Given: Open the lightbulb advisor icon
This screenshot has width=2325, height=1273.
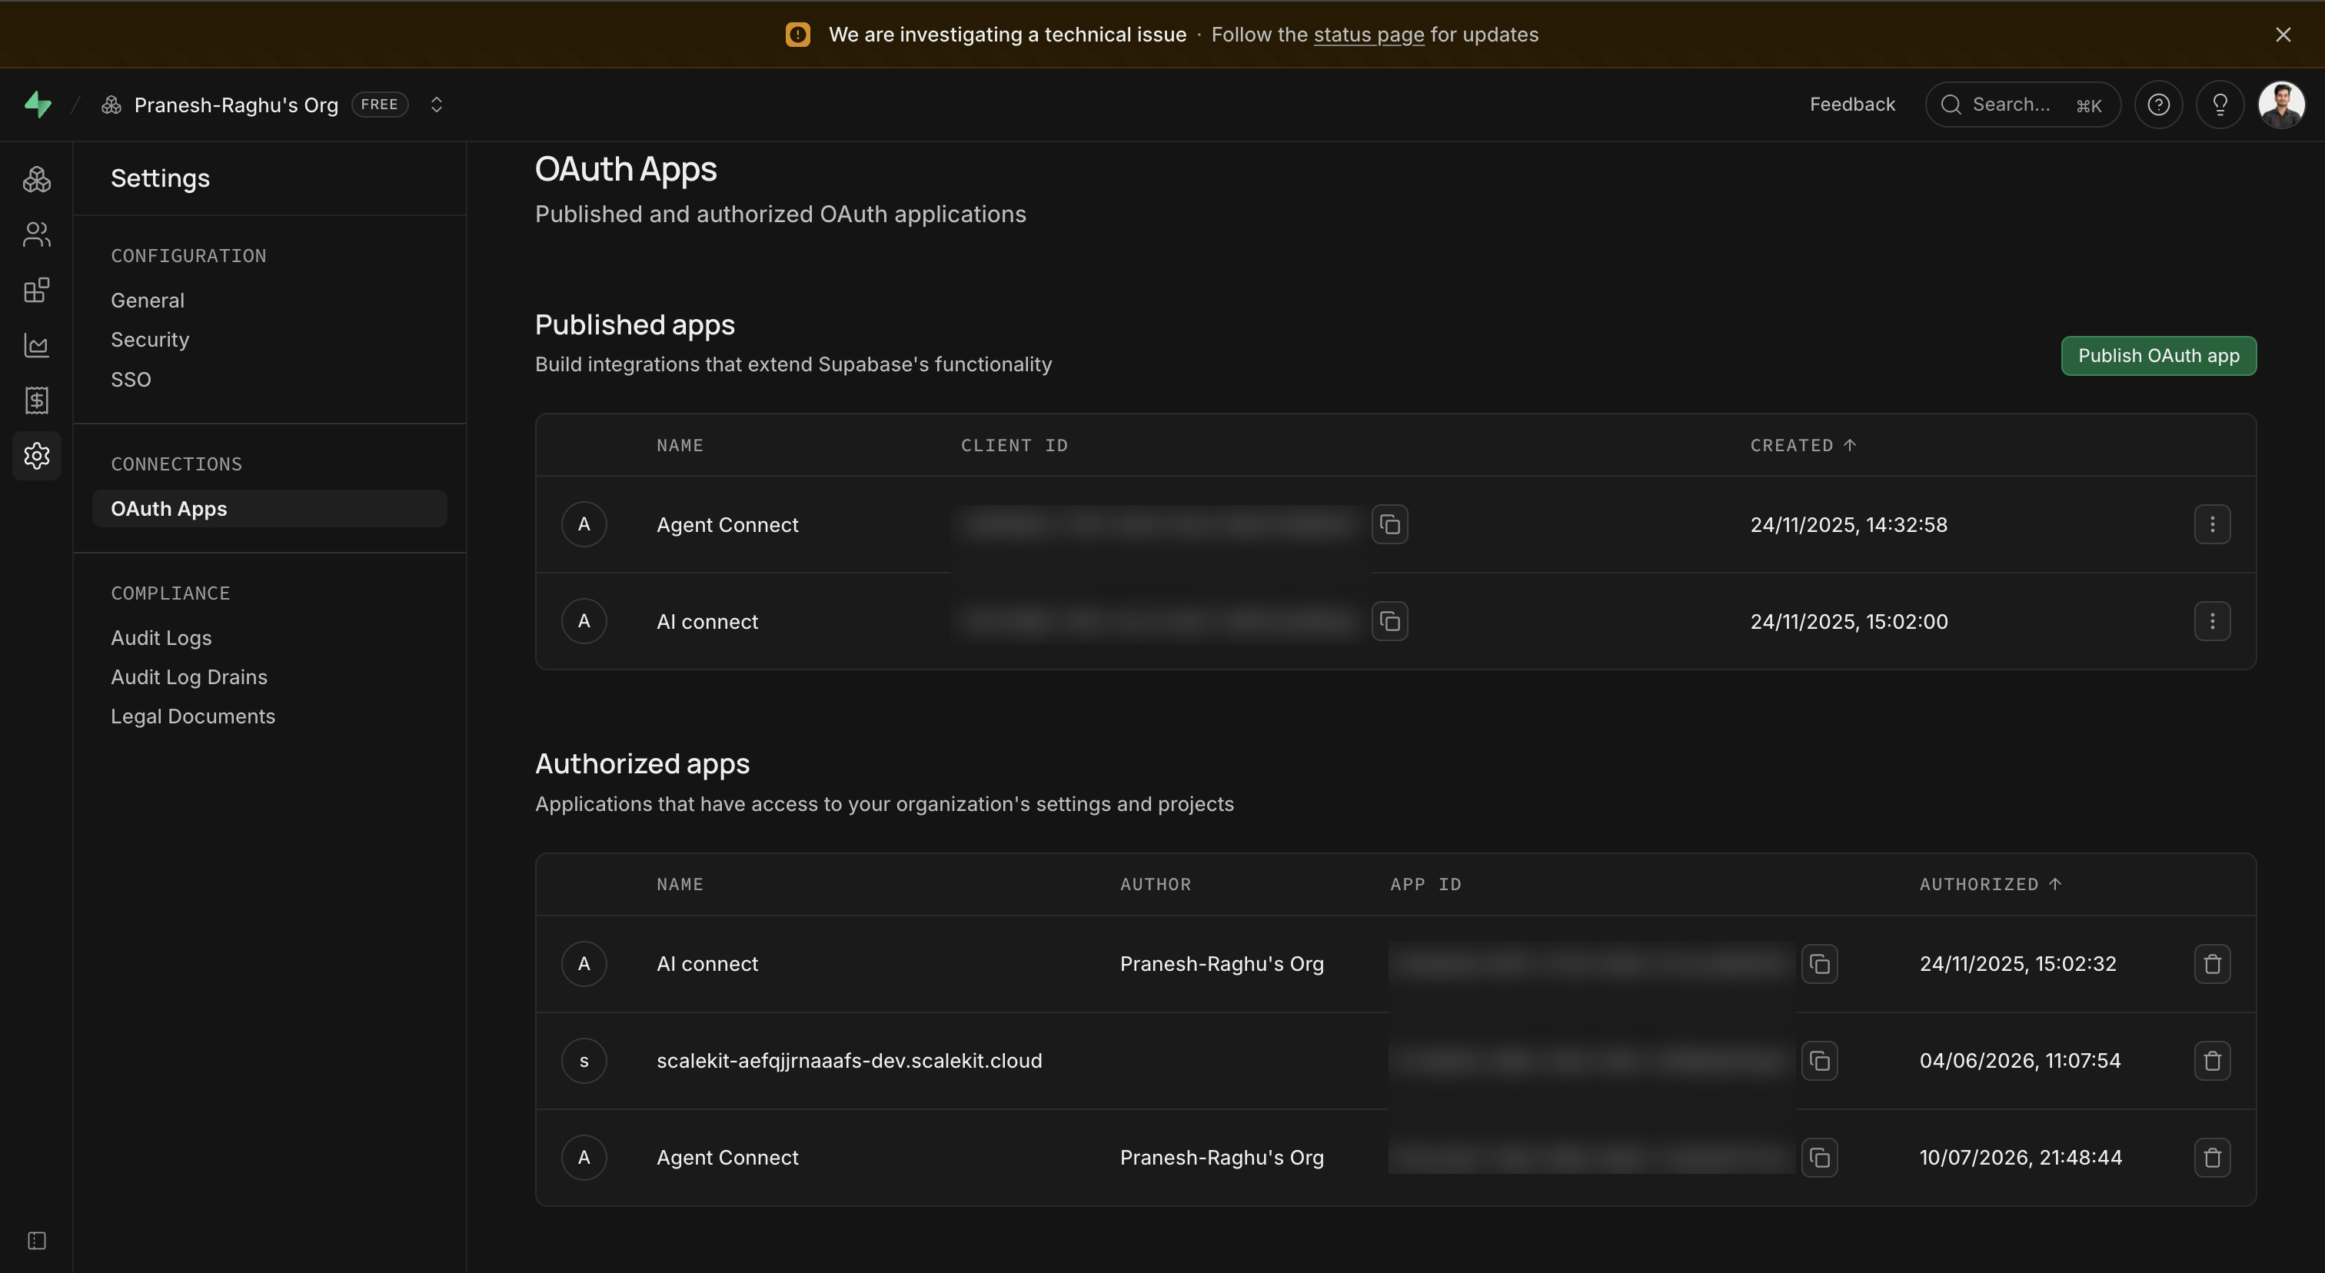Looking at the screenshot, I should (2220, 105).
